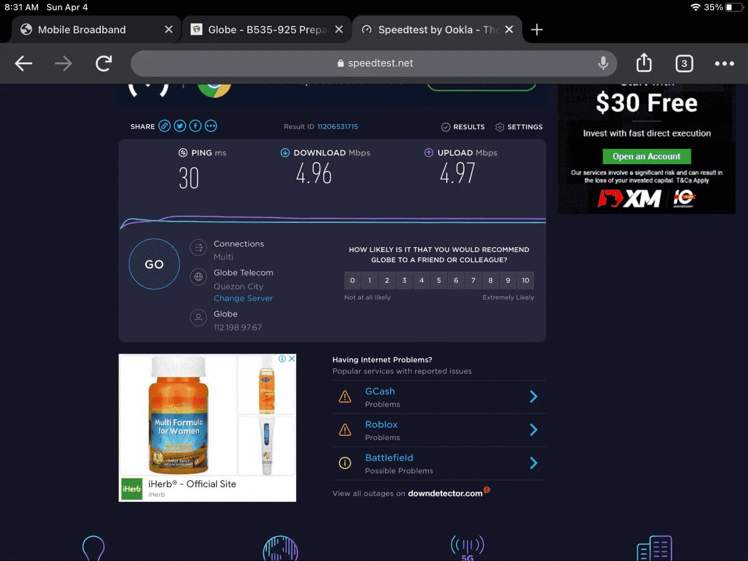Image resolution: width=748 pixels, height=561 pixels.
Task: Click the download arrow icon
Action: point(285,153)
